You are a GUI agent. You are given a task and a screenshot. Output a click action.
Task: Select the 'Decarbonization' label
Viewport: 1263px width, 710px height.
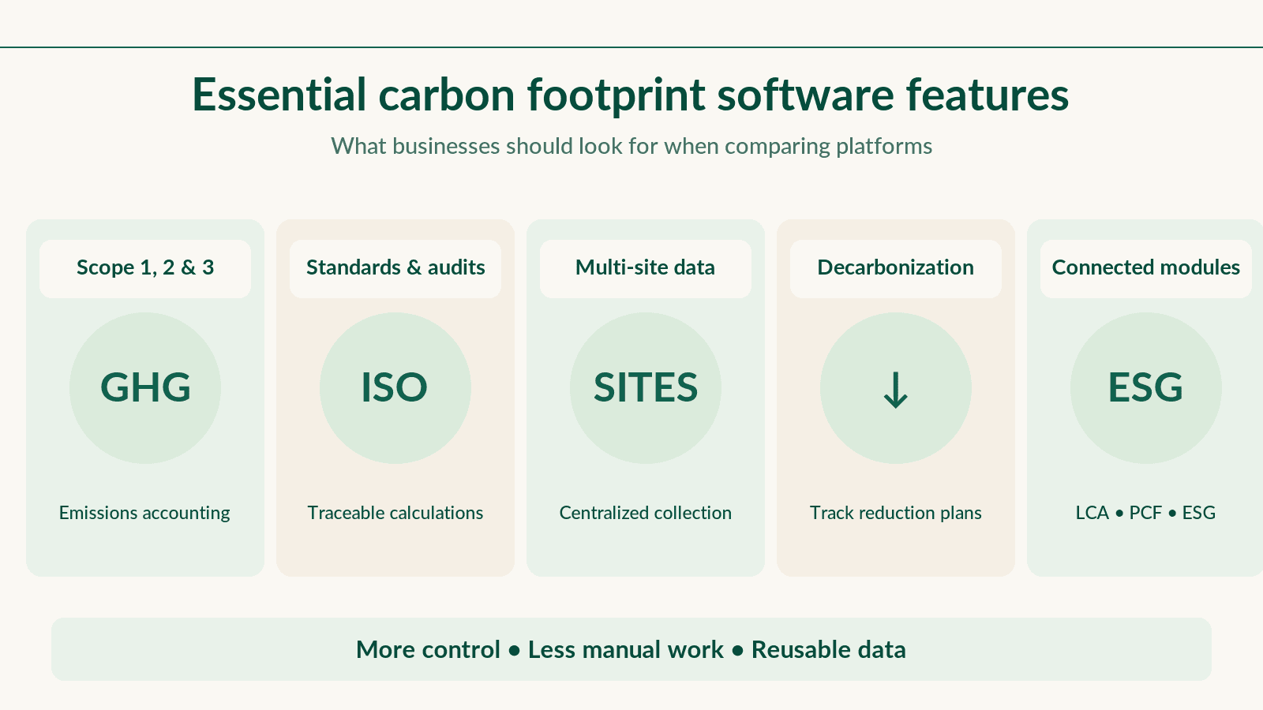coord(896,268)
